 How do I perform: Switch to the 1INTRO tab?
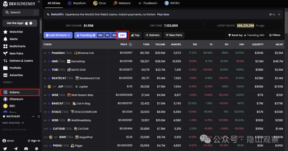[172, 3]
